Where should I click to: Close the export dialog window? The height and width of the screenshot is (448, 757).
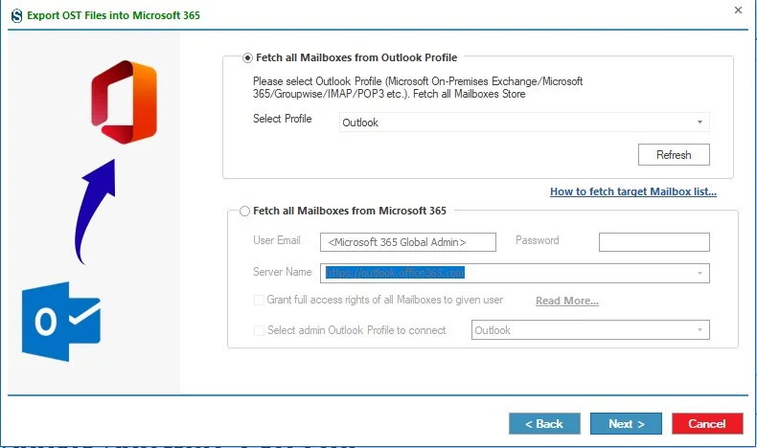click(738, 11)
